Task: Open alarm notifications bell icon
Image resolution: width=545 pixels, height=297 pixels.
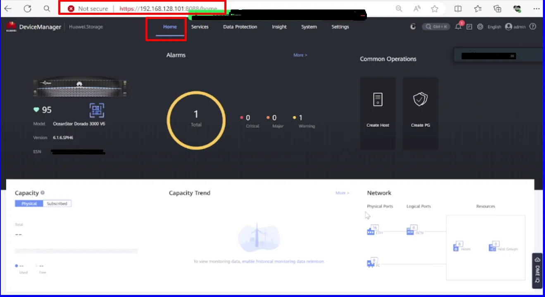Action: click(458, 27)
